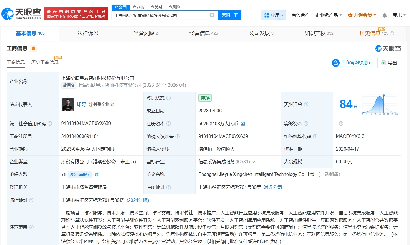Click the 导出 export button
Screen dimensions: 410x245
[389, 63]
